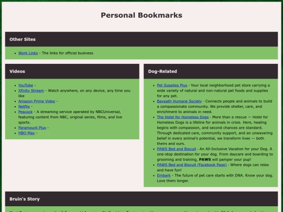This screenshot has height=212, width=283.
Task: Open the Peacock link
Action: click(x=26, y=112)
